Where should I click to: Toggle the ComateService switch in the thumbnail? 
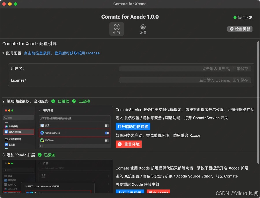pyautogui.click(x=107, y=133)
